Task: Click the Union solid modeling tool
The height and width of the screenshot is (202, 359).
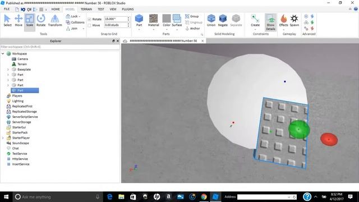Action: [x=211, y=21]
